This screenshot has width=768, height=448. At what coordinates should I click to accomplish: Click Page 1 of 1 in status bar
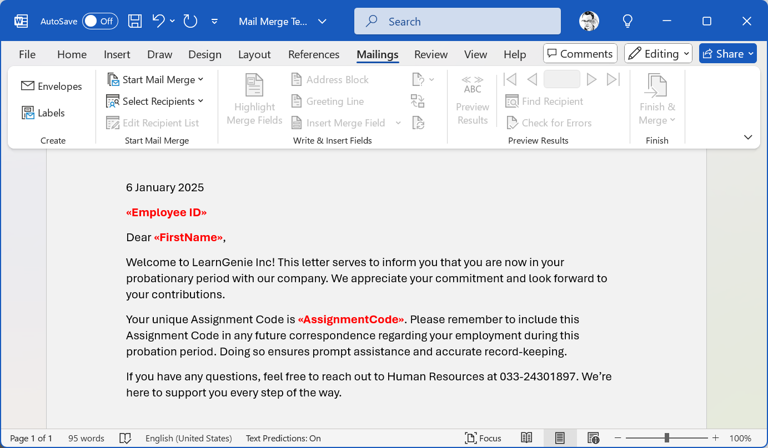pyautogui.click(x=31, y=438)
